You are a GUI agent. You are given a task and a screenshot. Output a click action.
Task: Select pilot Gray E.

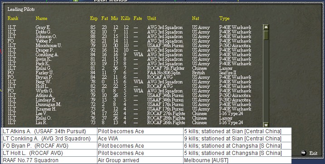(x=43, y=27)
